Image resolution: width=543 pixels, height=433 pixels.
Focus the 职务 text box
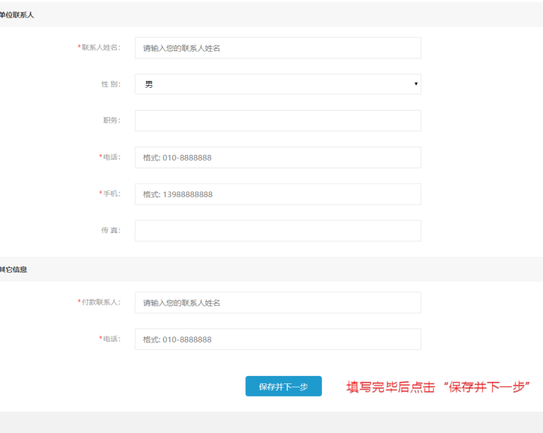click(278, 121)
